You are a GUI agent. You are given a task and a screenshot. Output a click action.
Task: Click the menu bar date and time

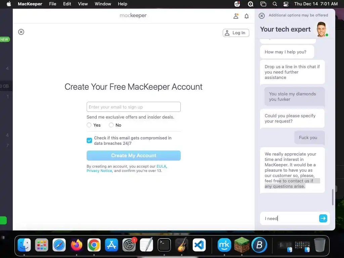316,4
